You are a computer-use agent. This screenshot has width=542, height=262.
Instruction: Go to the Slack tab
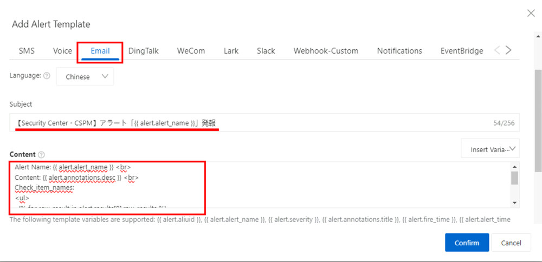point(266,51)
